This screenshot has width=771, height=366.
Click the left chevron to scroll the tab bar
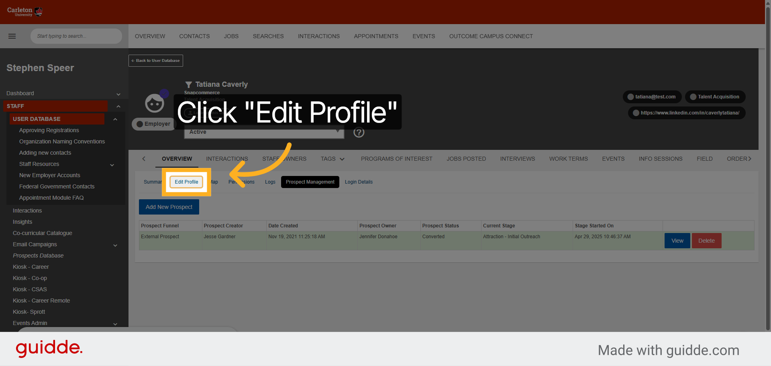point(144,159)
